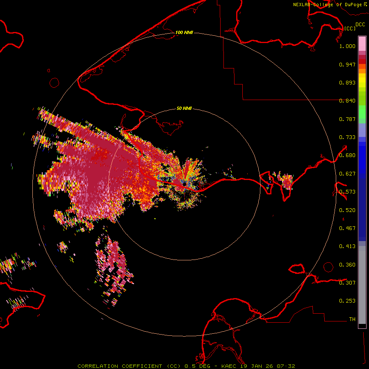
Task: Select the 0.947 scale value
Action: [x=347, y=64]
